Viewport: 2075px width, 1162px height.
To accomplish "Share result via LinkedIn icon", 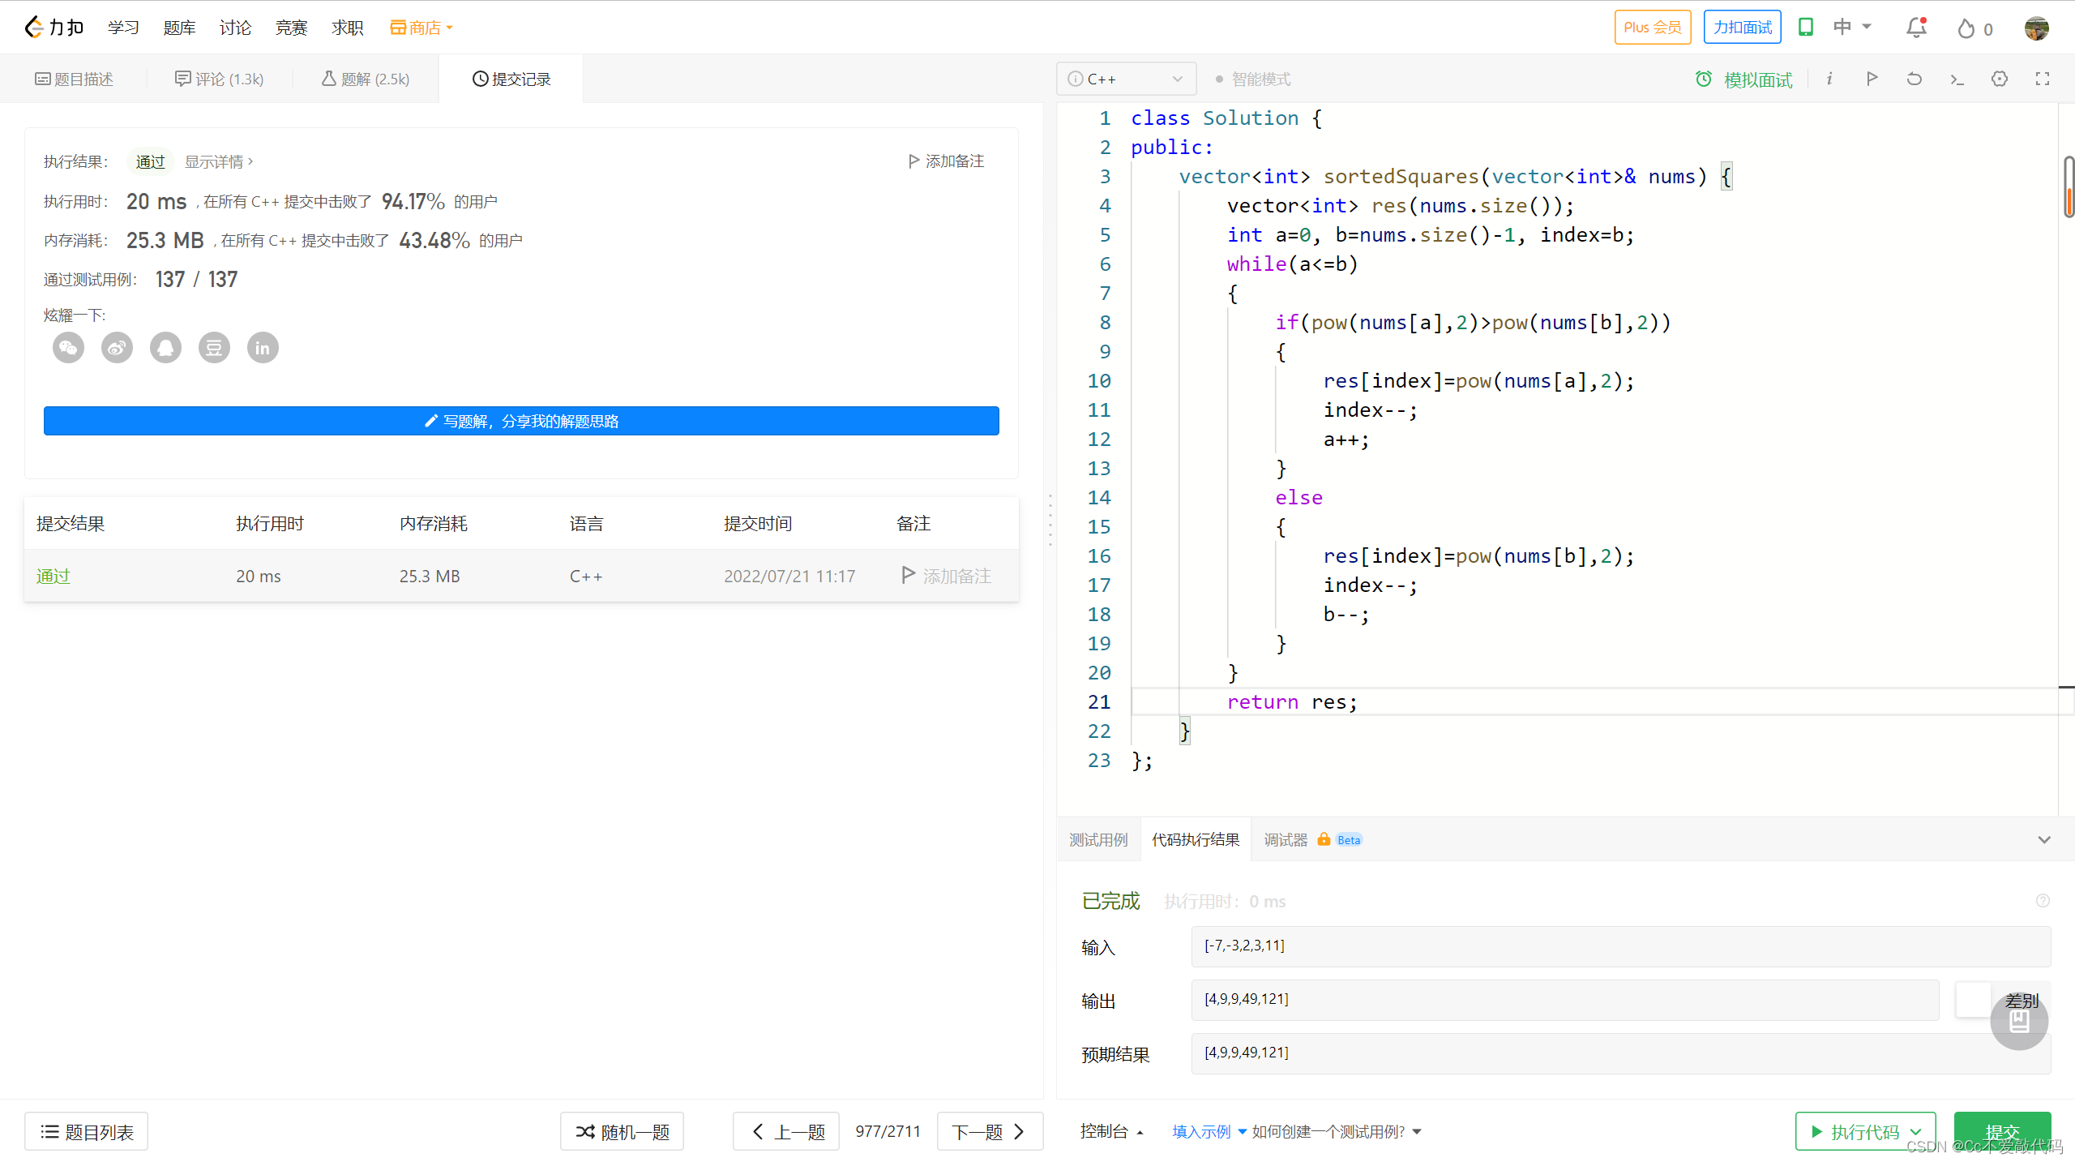I will [262, 348].
